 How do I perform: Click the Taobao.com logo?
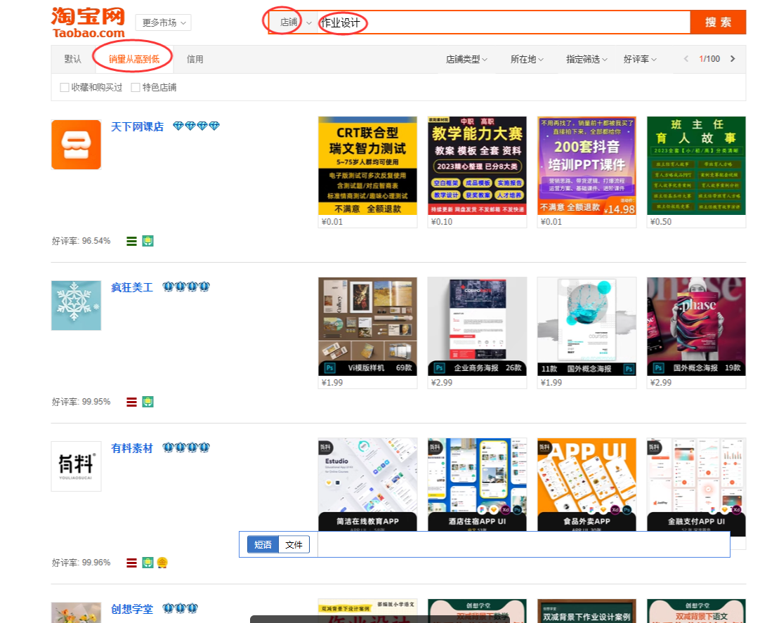(88, 22)
